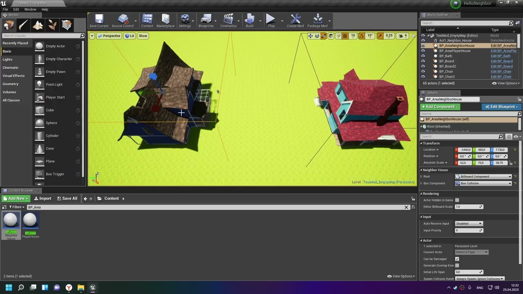Select the Landscape mode icon
Image resolution: width=523 pixels, height=294 pixels.
tap(38, 25)
